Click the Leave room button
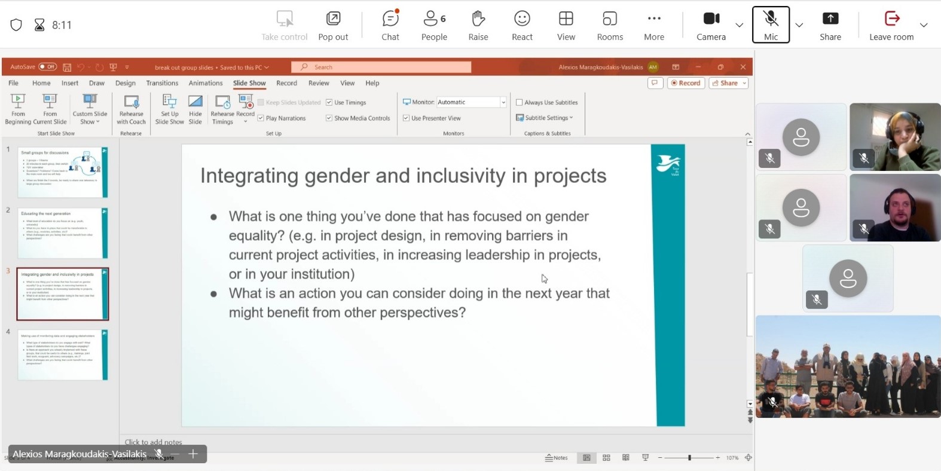This screenshot has height=471, width=941. [891, 25]
